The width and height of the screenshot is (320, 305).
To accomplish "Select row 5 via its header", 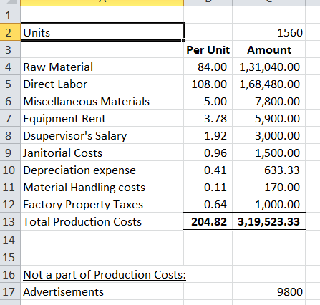I will 10,84.
